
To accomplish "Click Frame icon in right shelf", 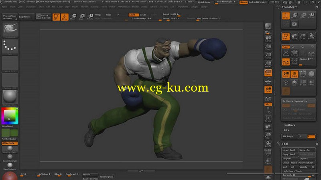I will tap(268, 119).
